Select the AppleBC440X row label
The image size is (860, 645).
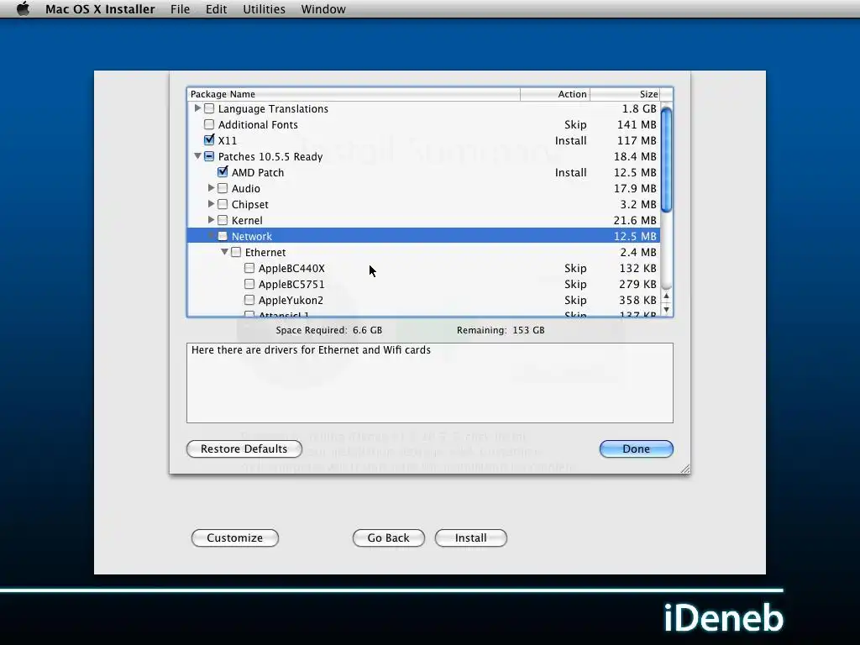[x=291, y=268]
